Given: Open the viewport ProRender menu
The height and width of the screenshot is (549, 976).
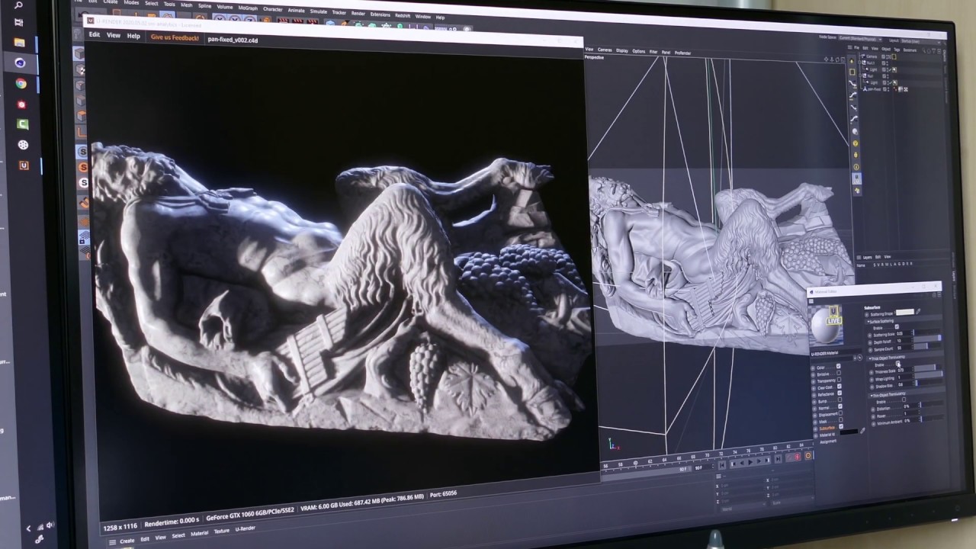Looking at the screenshot, I should pyautogui.click(x=682, y=53).
